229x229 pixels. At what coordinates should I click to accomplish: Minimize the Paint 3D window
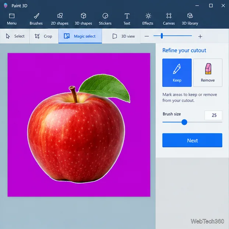coord(197,6)
